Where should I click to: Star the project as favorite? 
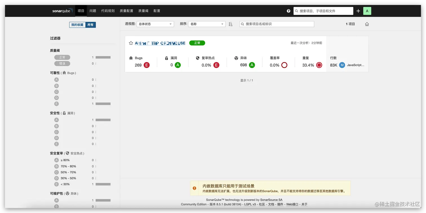tap(131, 43)
